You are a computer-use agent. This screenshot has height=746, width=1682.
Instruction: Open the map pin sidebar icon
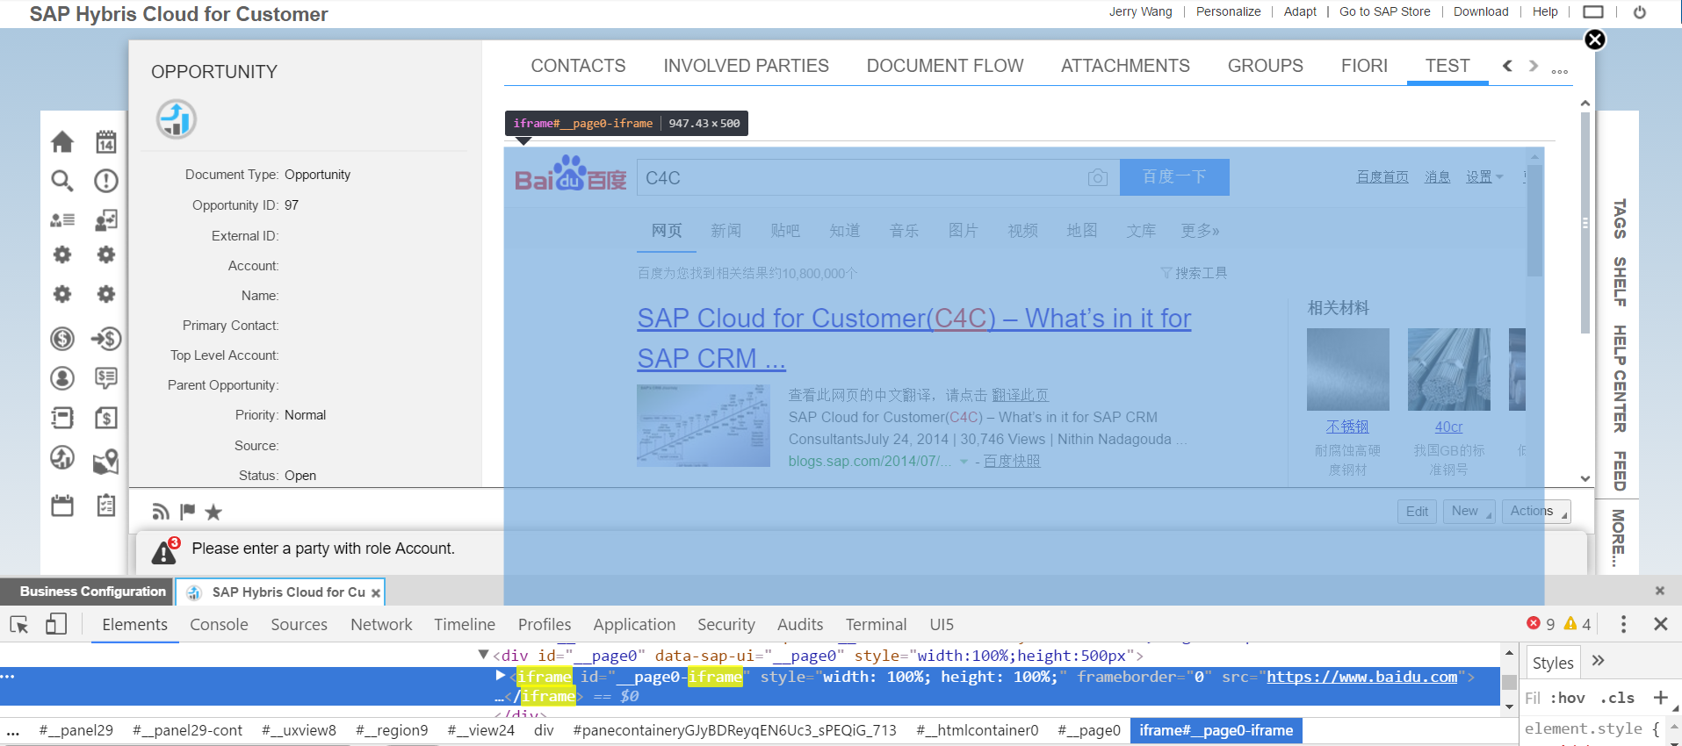tap(106, 461)
